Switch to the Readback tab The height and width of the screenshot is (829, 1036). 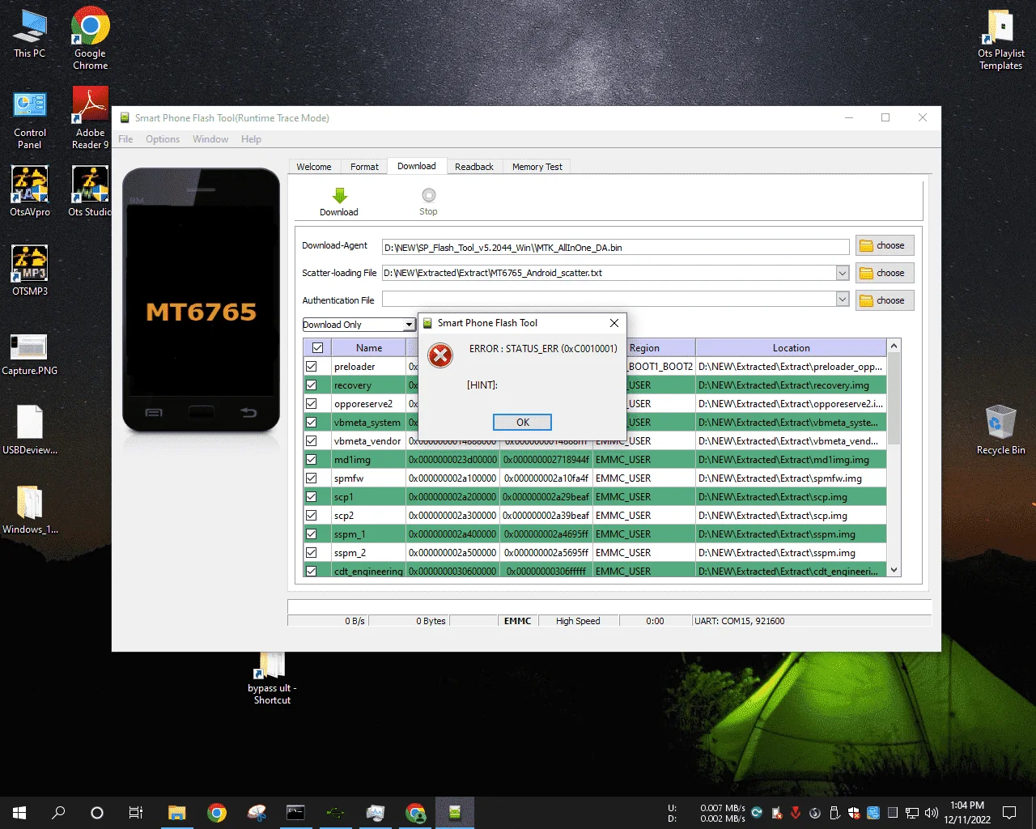(x=474, y=167)
